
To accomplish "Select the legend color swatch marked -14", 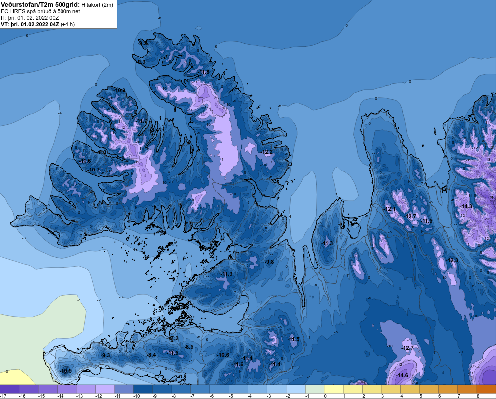I will coord(67,389).
